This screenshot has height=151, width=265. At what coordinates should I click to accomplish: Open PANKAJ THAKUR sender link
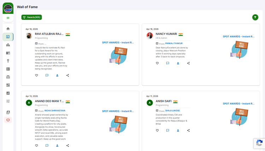[x=174, y=43]
